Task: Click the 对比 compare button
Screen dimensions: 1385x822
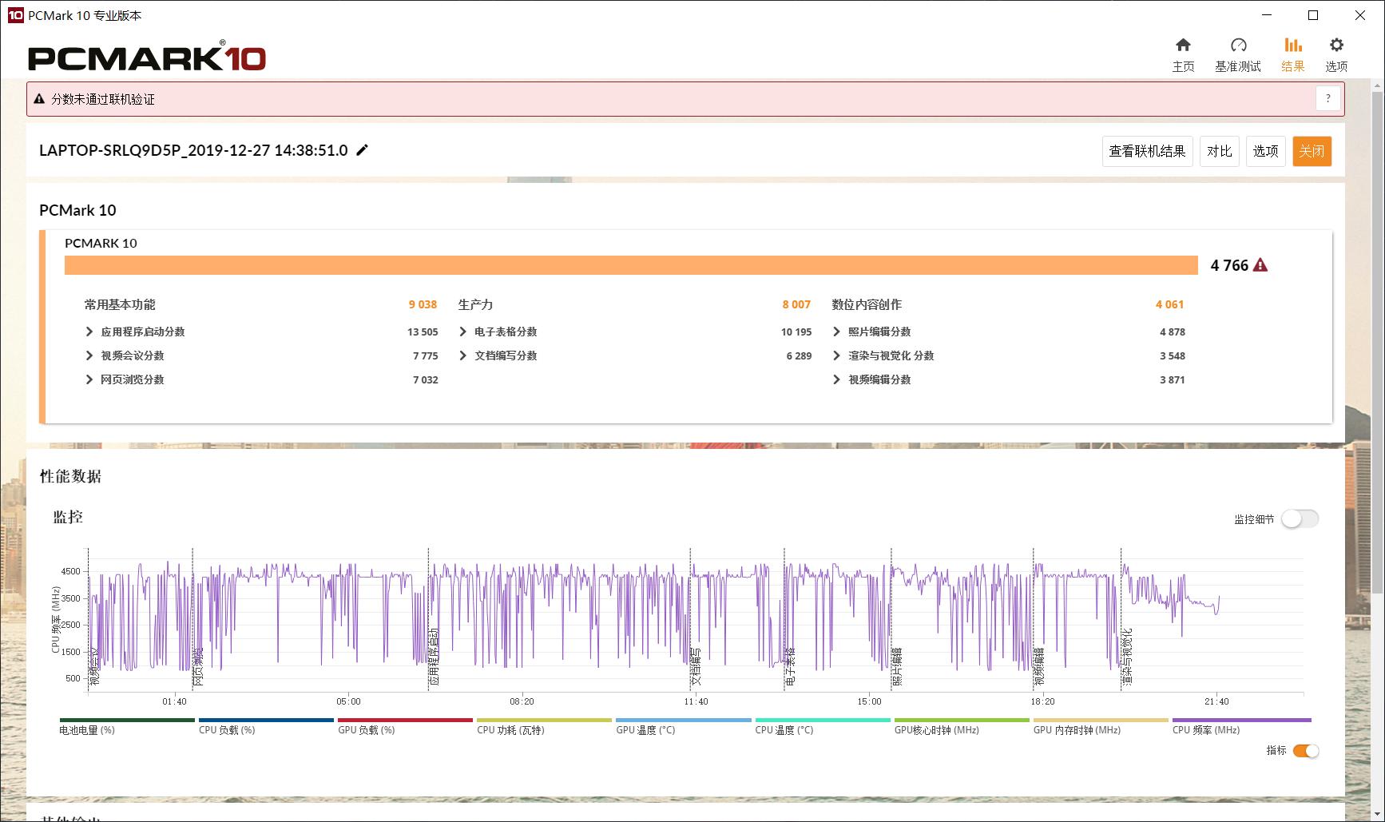Action: click(x=1219, y=151)
